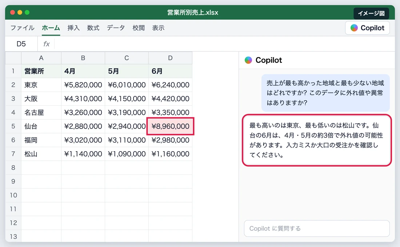Select column B header

click(x=83, y=58)
